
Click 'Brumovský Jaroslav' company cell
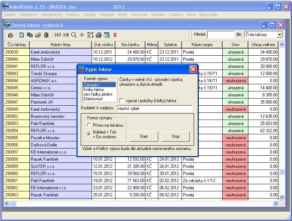53,116
